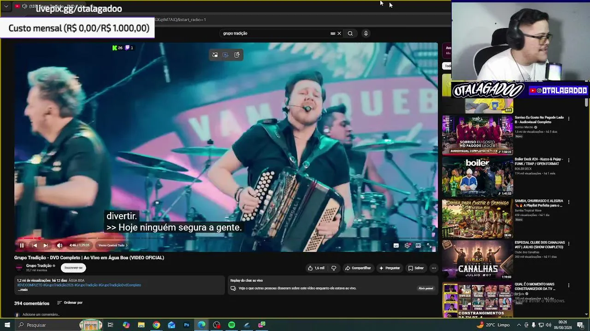
Task: Open the Grupo Tradição channel avatar
Action: 19,268
